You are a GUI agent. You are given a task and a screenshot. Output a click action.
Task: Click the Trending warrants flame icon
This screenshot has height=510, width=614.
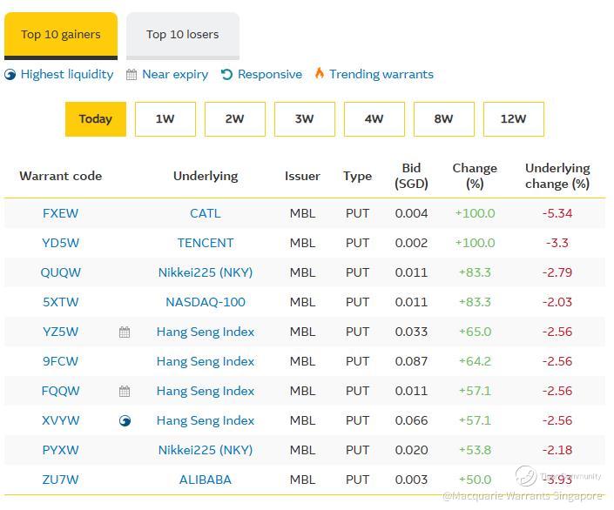319,74
